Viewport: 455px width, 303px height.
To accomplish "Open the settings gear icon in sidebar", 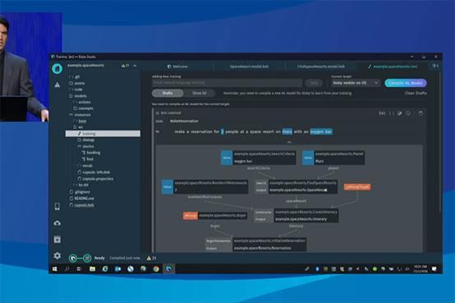I will click(x=57, y=255).
